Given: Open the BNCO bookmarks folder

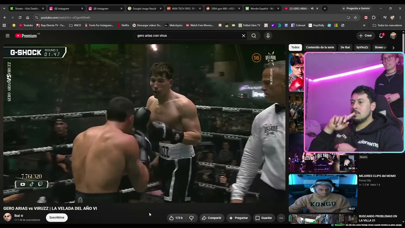Looking at the screenshot, I should [75, 25].
